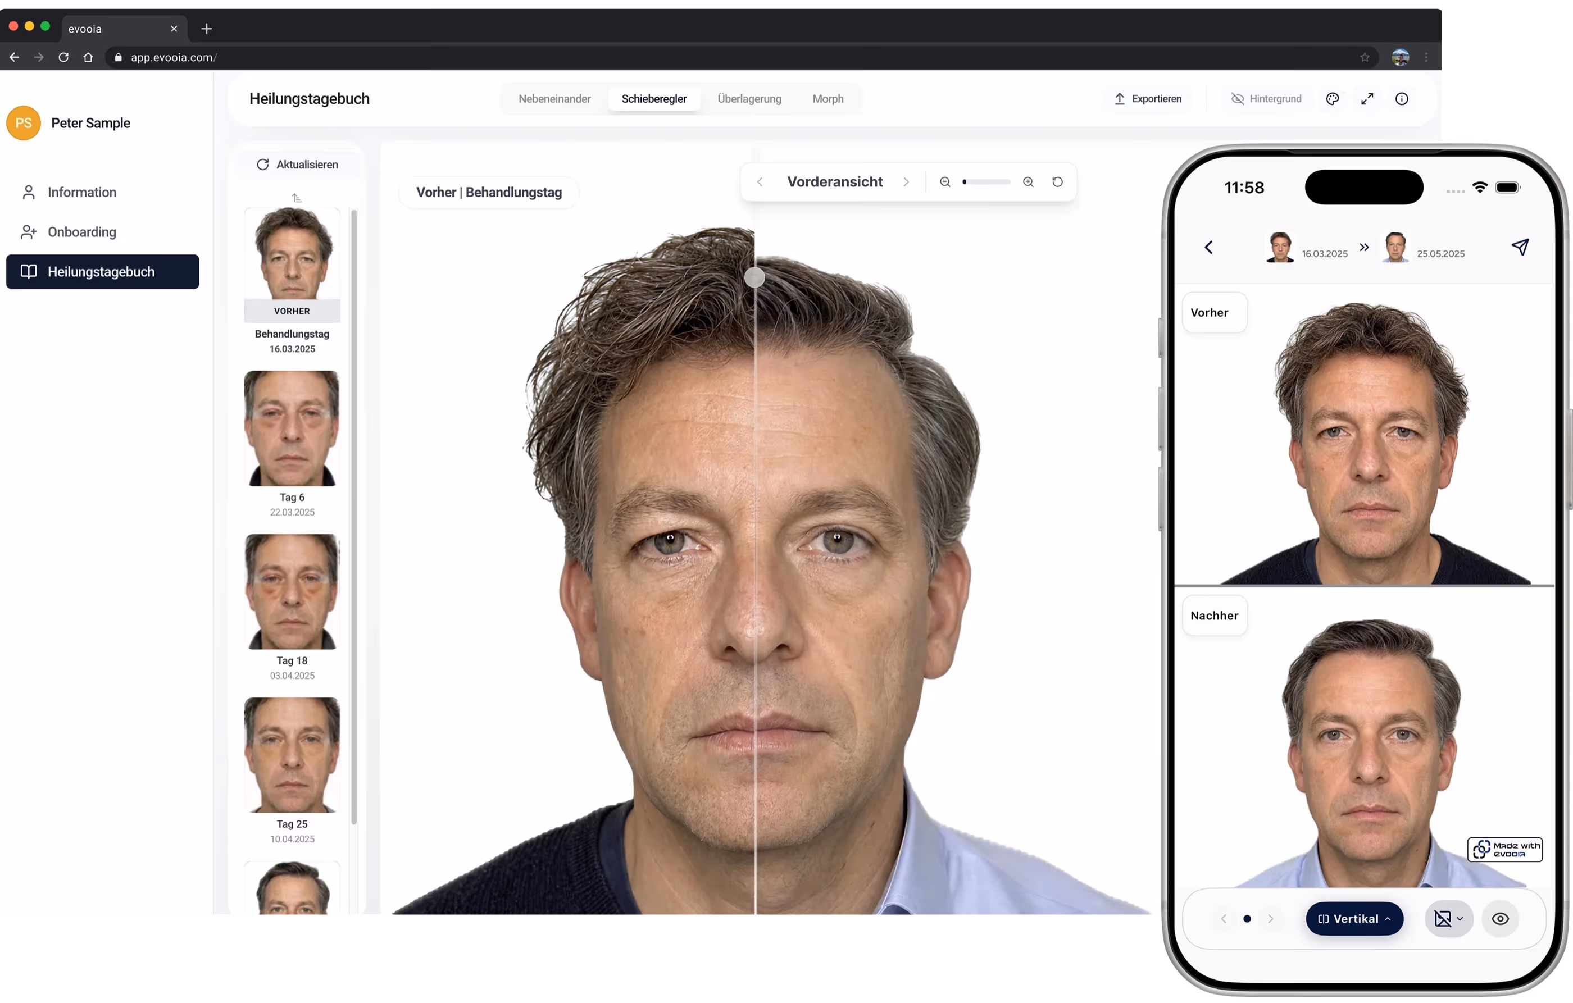Open the browser profile avatar

click(1400, 57)
